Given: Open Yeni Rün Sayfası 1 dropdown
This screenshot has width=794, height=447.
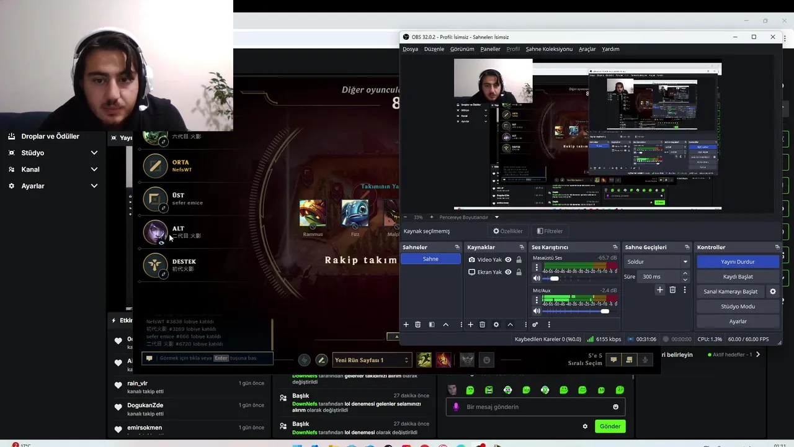Looking at the screenshot, I should point(372,360).
